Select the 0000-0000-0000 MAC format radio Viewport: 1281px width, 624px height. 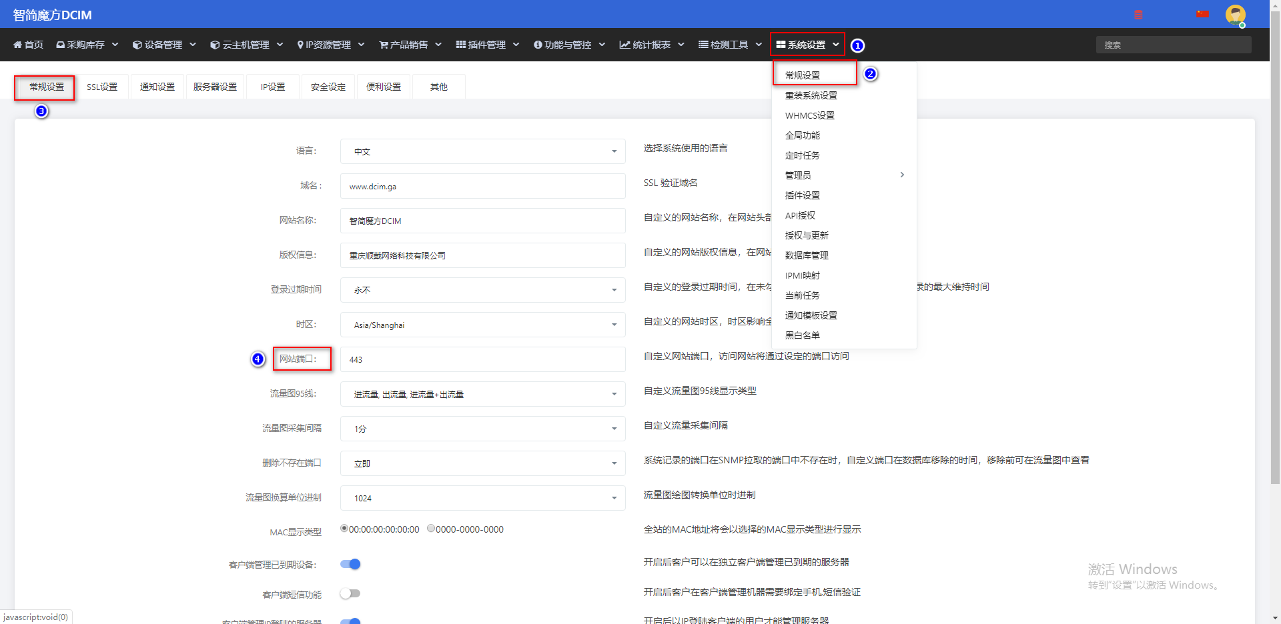431,529
